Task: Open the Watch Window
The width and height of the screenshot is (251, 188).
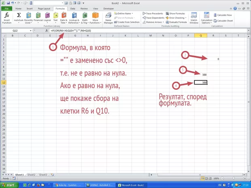Action: point(194,18)
